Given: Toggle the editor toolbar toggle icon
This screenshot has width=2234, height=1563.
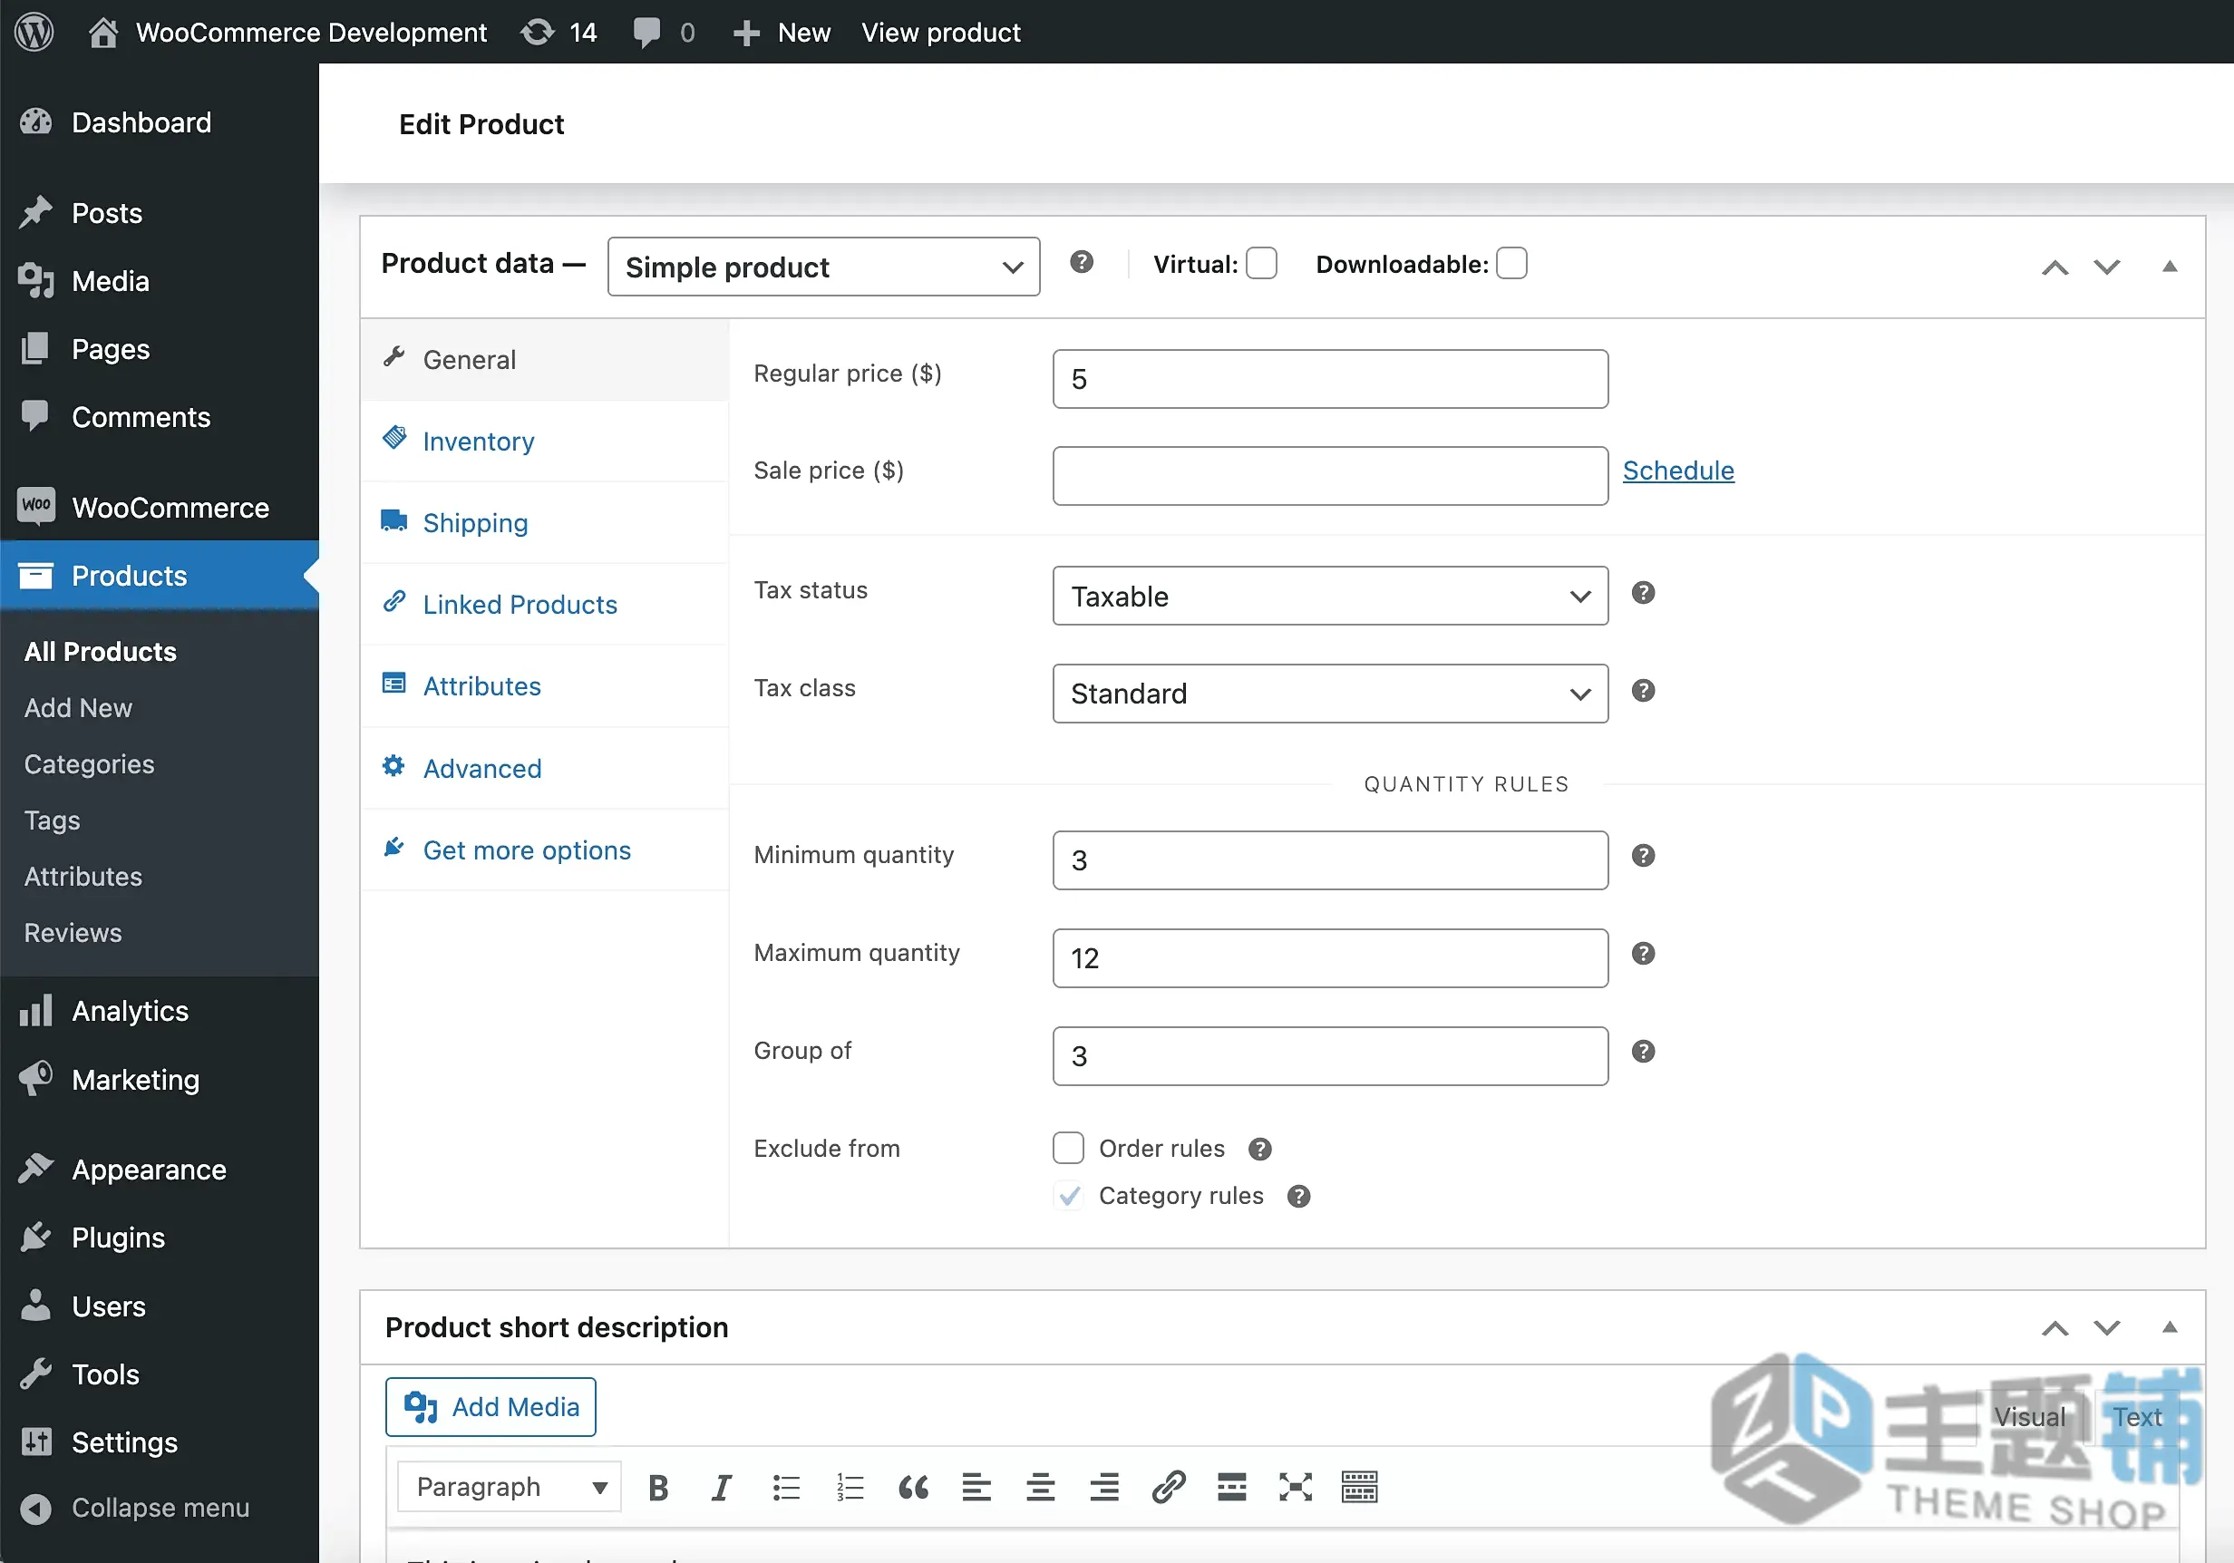Looking at the screenshot, I should [x=1359, y=1487].
